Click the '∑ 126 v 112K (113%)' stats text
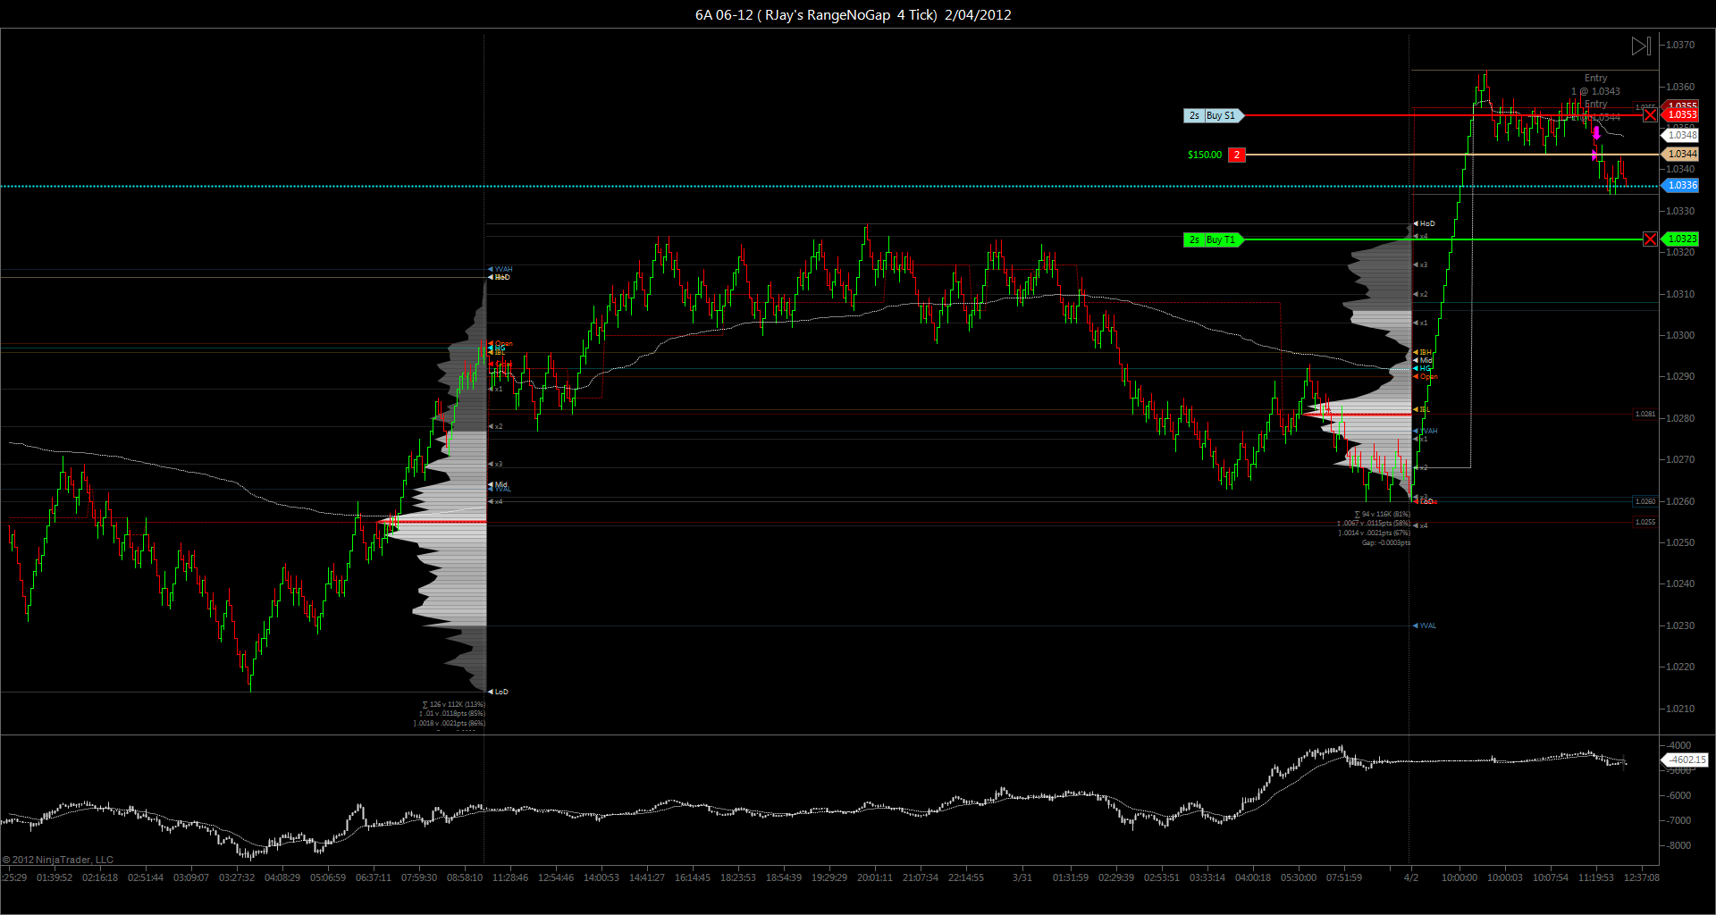The image size is (1716, 915). click(x=453, y=704)
